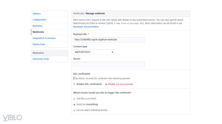Select Send me everything radio button
This screenshot has height=124, width=222.
pyautogui.click(x=74, y=104)
